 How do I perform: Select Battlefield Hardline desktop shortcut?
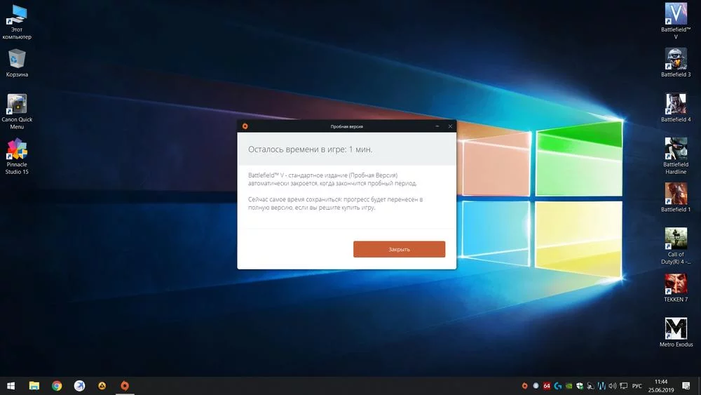point(676,156)
